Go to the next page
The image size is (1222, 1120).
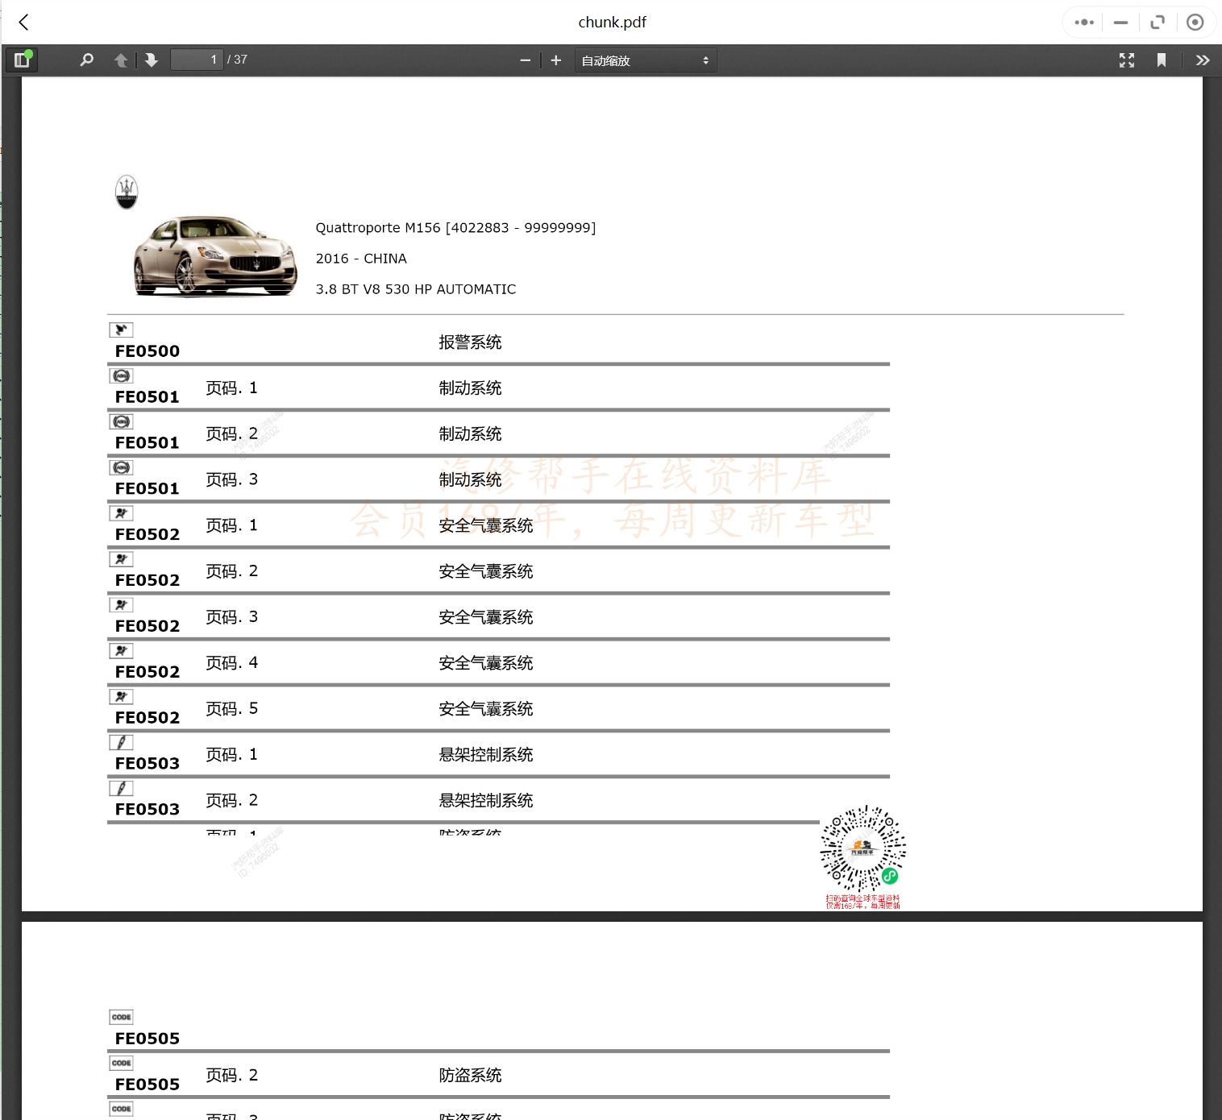click(x=152, y=60)
